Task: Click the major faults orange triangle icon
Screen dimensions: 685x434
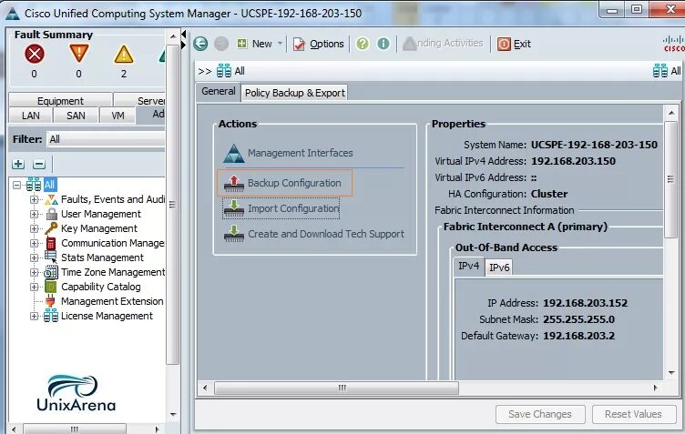Action: [x=79, y=53]
